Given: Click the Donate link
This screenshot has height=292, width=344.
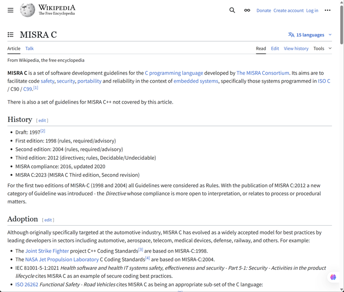Looking at the screenshot, I should pyautogui.click(x=264, y=10).
